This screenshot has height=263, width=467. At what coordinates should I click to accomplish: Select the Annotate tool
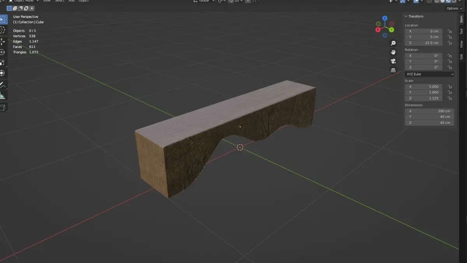(3, 85)
